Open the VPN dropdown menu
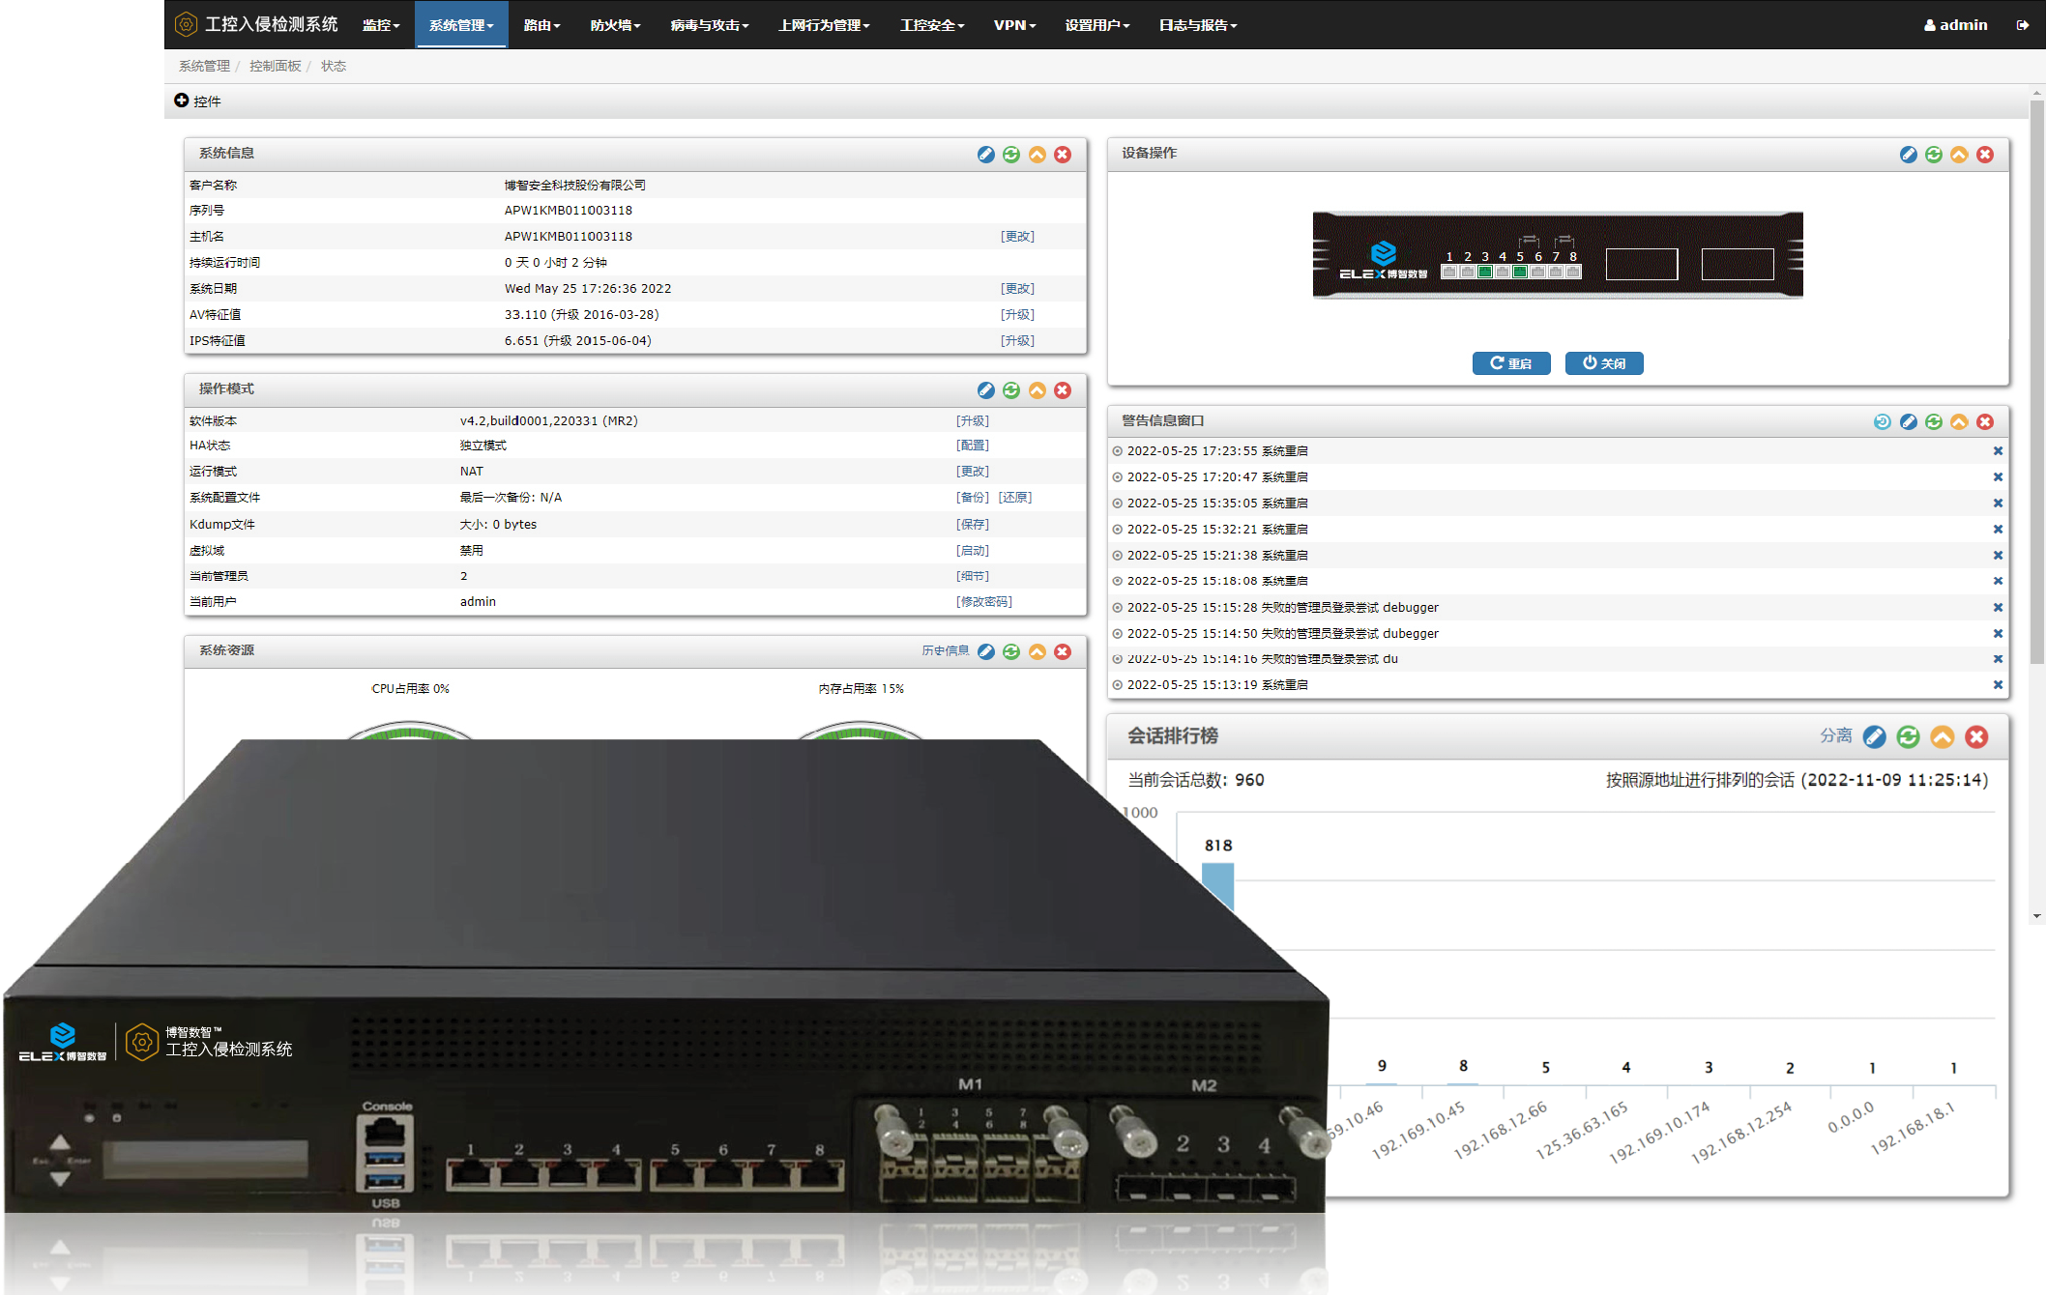 point(1013,25)
